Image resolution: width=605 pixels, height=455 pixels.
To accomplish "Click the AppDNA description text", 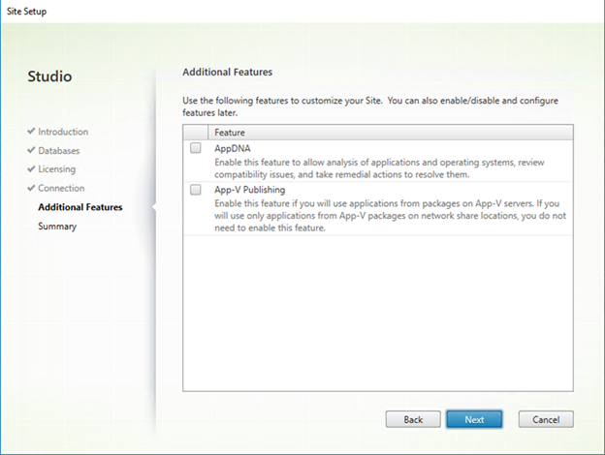I will (x=379, y=168).
